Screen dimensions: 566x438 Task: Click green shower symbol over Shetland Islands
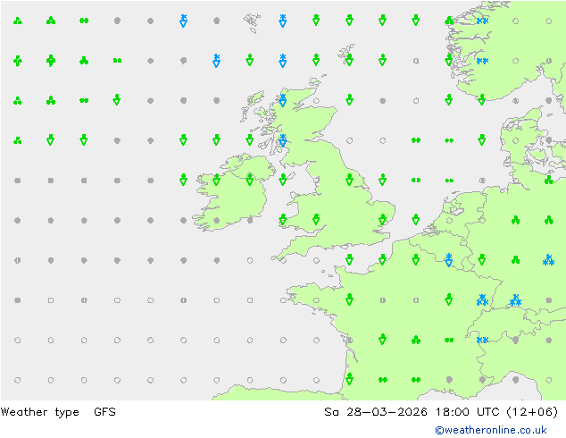[x=349, y=60]
